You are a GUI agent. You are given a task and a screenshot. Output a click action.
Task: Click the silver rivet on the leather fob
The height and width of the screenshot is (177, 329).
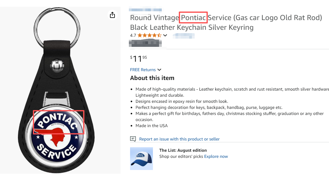pos(57,65)
